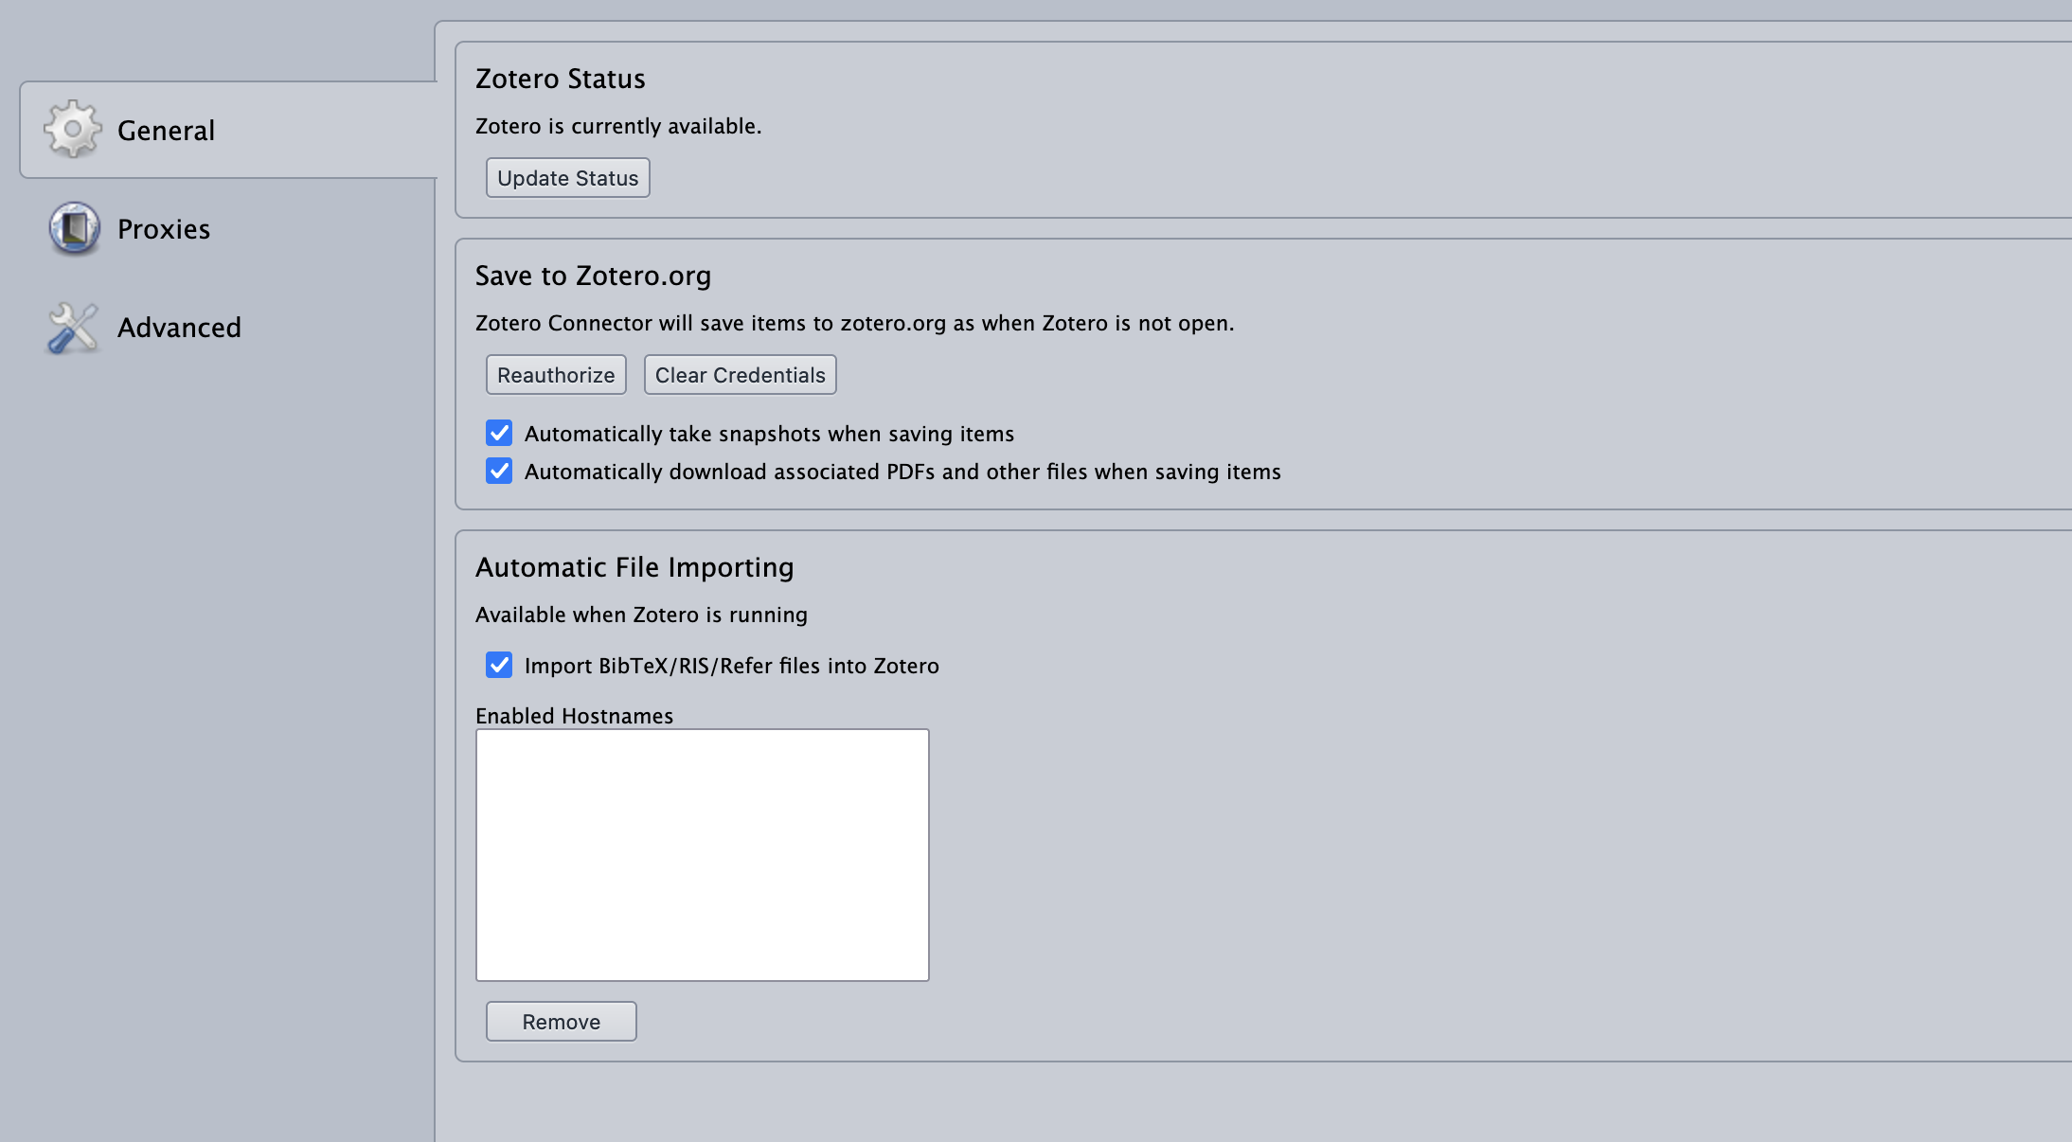Click the Reauthorize button

click(x=556, y=375)
